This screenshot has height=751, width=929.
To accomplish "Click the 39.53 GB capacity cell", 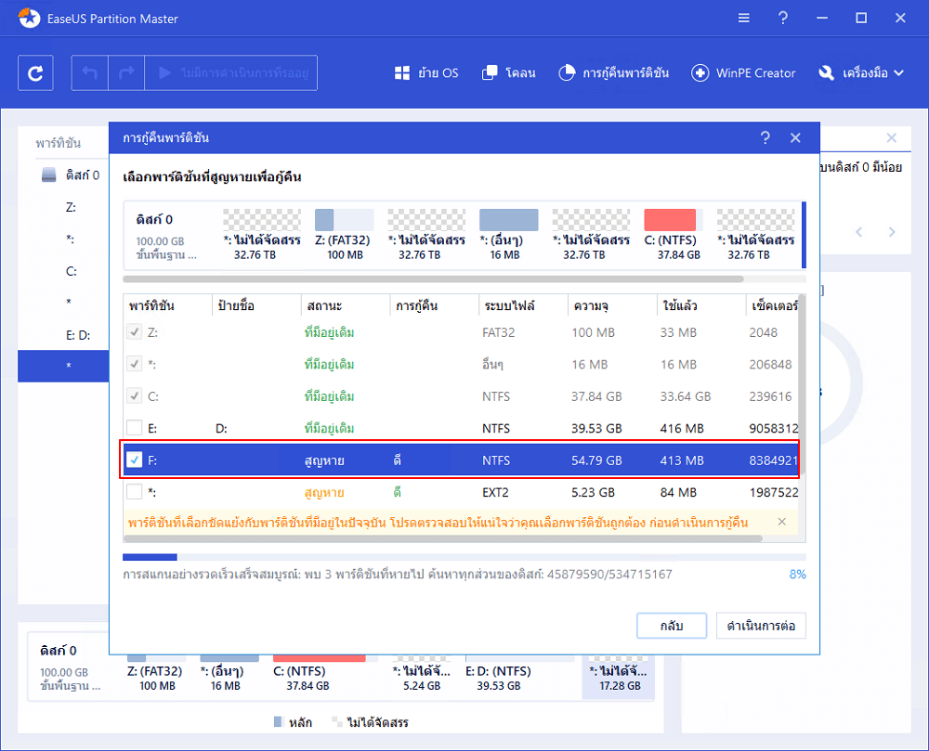I will point(596,428).
